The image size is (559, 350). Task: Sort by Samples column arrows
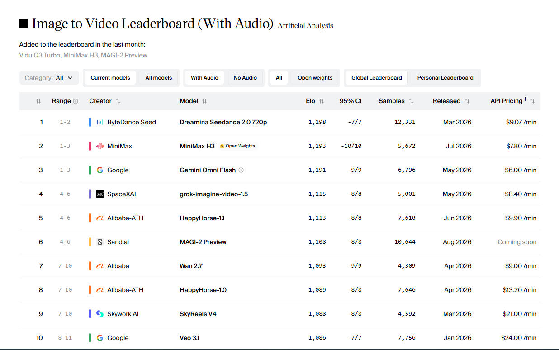click(411, 101)
